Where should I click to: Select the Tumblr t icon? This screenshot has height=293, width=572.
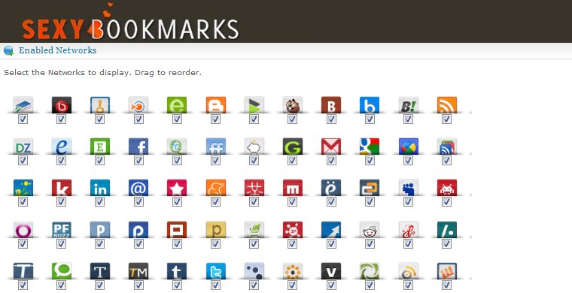pyautogui.click(x=177, y=271)
